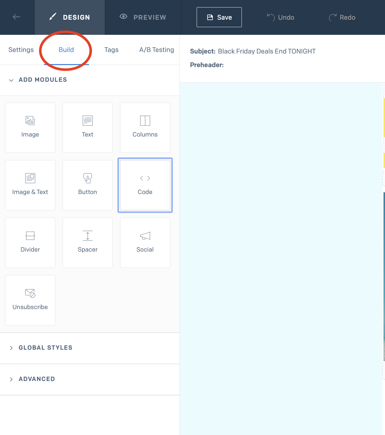This screenshot has height=435, width=385.
Task: Insert a Spacer module
Action: click(x=87, y=242)
